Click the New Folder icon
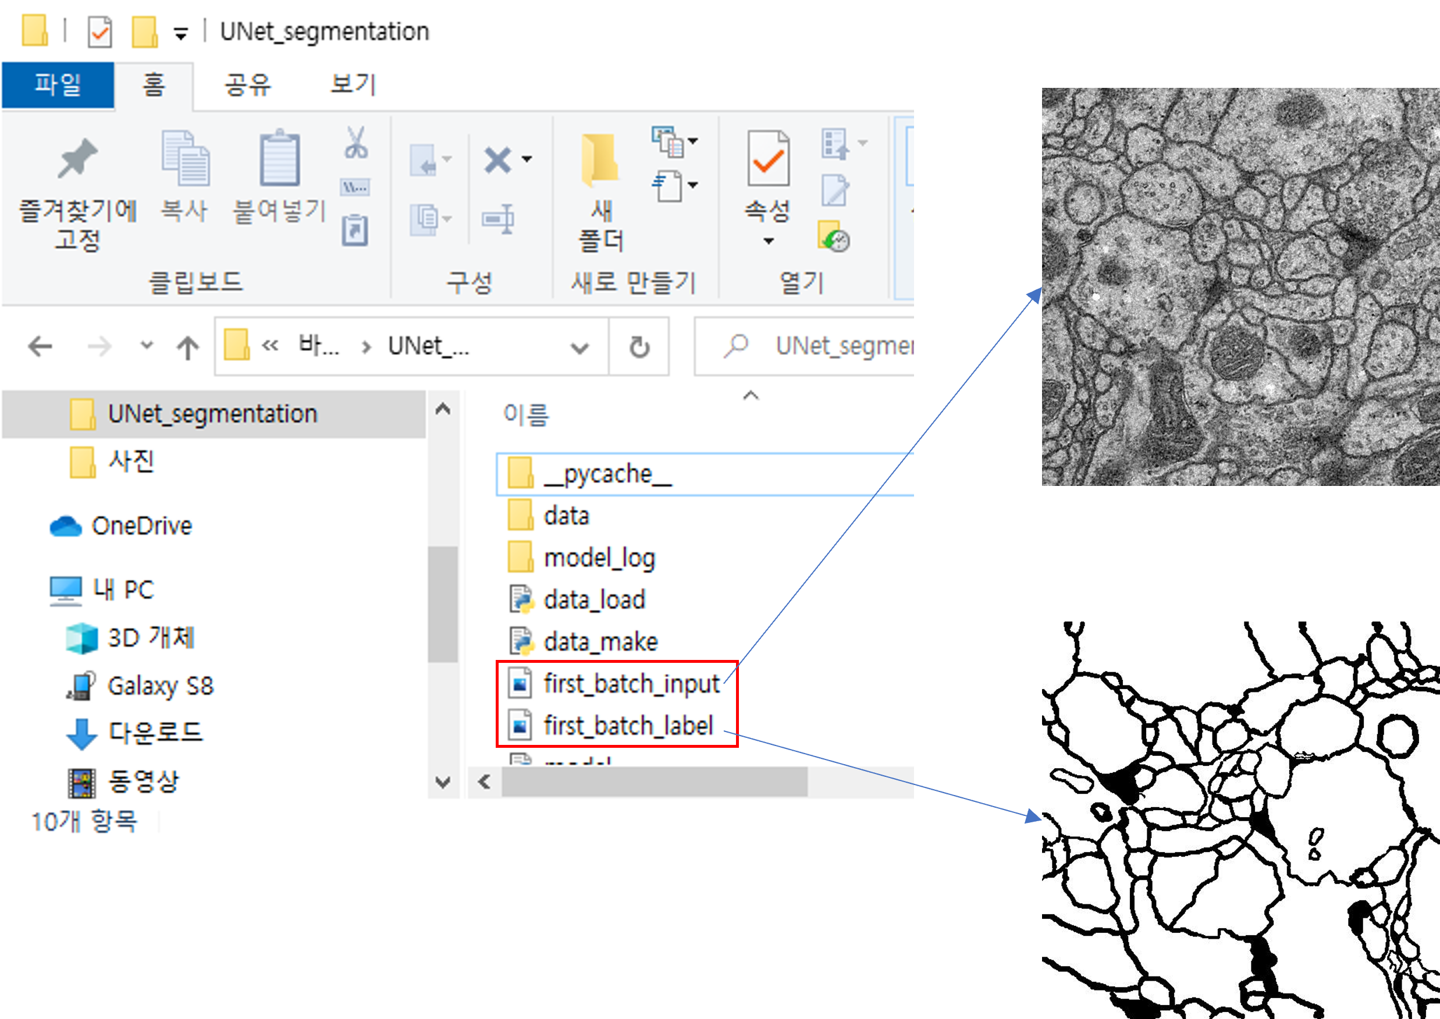1440x1019 pixels. (x=600, y=161)
